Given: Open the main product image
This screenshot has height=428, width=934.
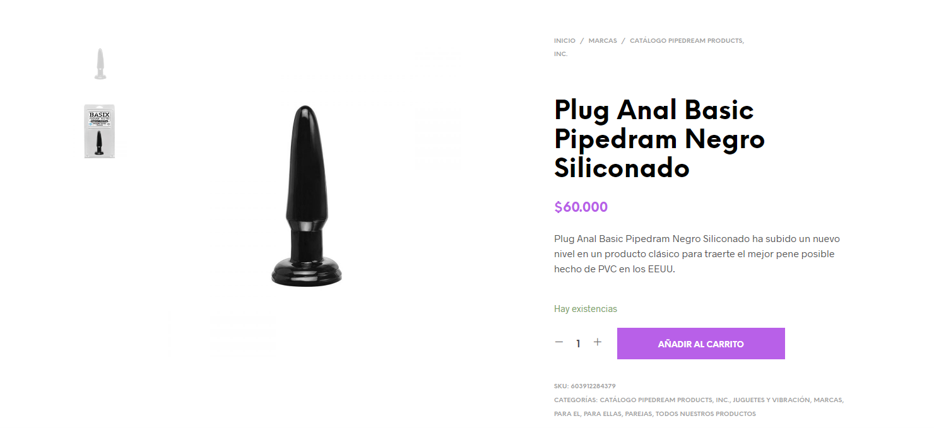Looking at the screenshot, I should tap(307, 195).
